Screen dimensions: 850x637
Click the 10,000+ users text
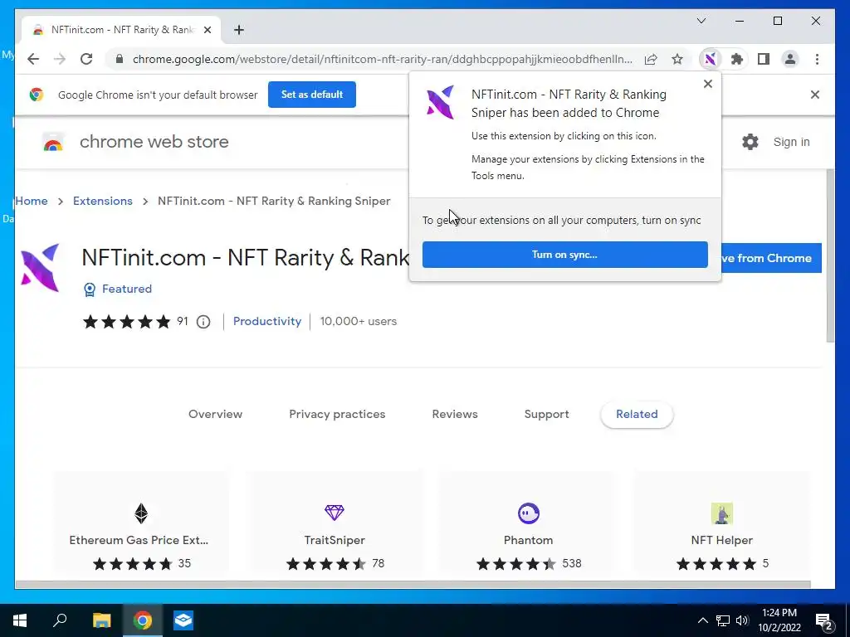click(x=359, y=321)
